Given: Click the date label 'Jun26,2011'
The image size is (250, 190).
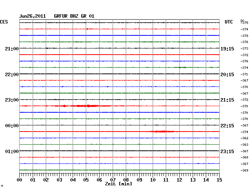Looking at the screenshot, I should 33,16.
